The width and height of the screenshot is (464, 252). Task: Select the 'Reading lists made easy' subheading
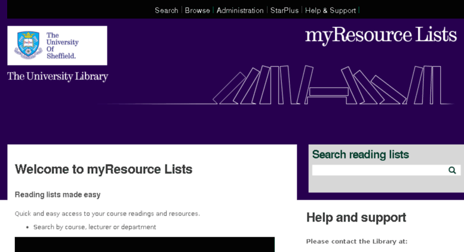point(58,195)
